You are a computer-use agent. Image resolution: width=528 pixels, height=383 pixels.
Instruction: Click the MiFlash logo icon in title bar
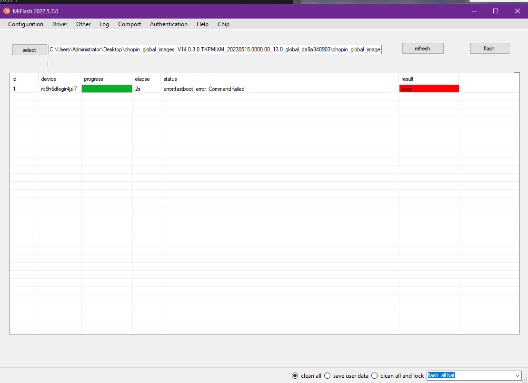pos(6,11)
